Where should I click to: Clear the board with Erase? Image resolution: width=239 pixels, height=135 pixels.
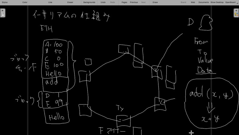[155, 2]
